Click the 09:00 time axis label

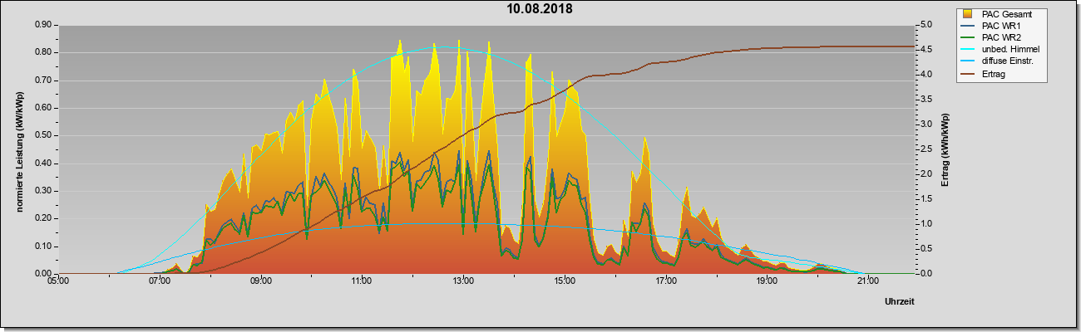click(260, 281)
